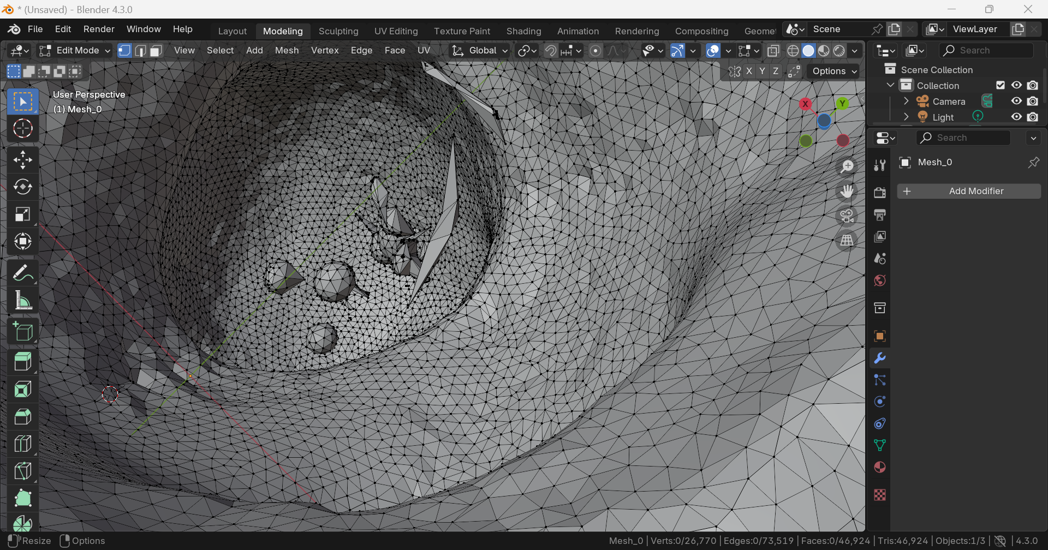The height and width of the screenshot is (550, 1048).
Task: Click the red X axis gizmo ball
Action: click(805, 104)
